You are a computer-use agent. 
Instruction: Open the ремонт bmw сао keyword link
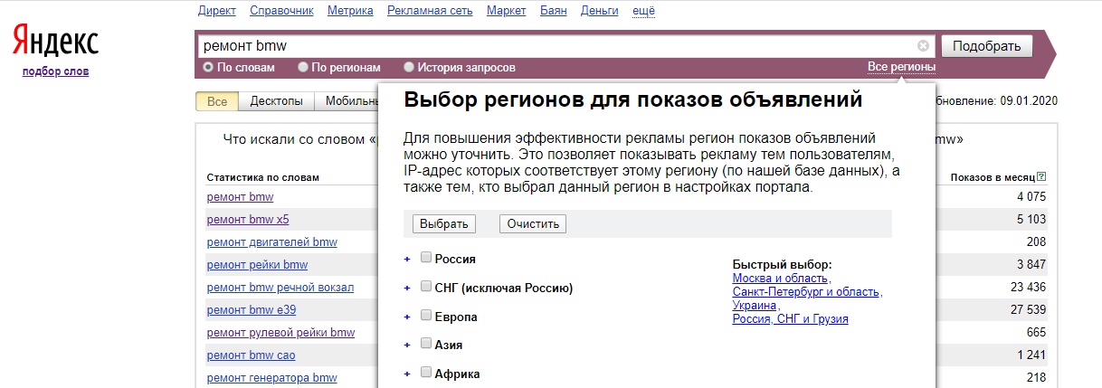251,355
